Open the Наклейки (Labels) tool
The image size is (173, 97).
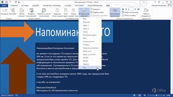(13, 12)
